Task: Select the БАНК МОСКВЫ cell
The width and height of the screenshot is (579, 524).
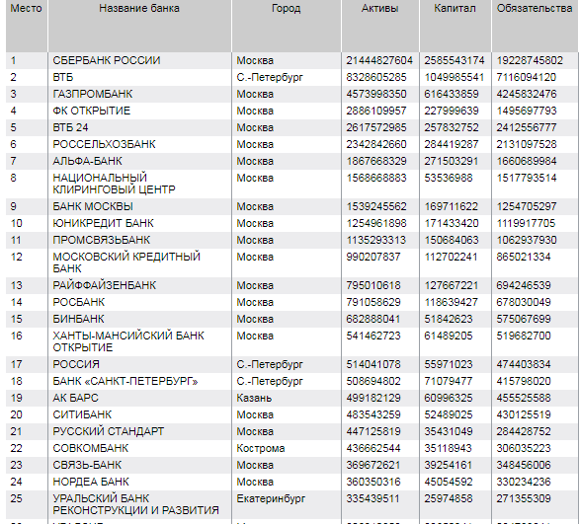Action: pyautogui.click(x=93, y=206)
